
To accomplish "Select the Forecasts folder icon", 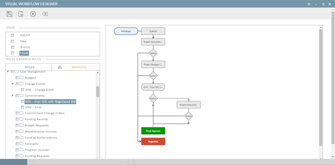I will tap(21, 144).
